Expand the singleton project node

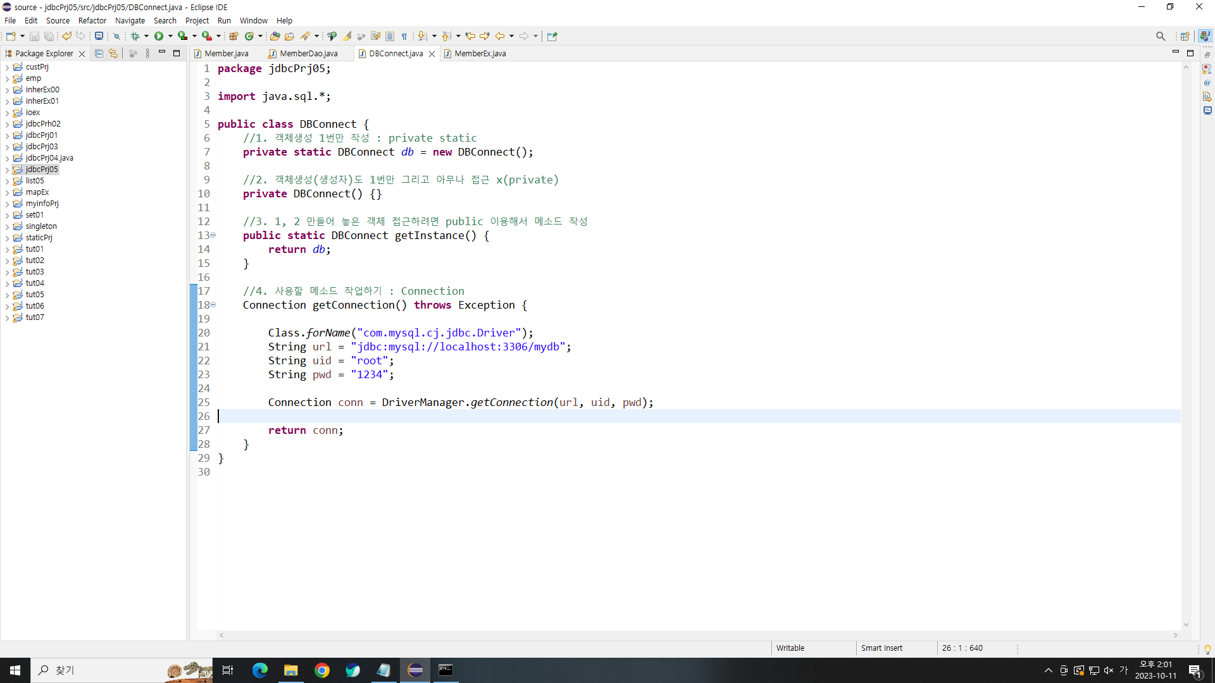(x=7, y=226)
